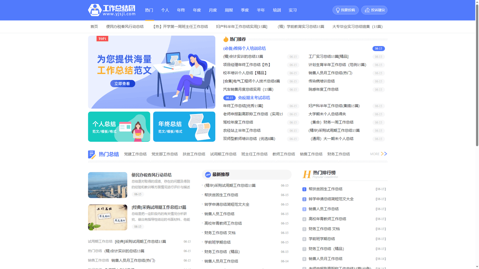
Task: Open 传染病培训总结 in hot recommendations
Action: click(321, 81)
